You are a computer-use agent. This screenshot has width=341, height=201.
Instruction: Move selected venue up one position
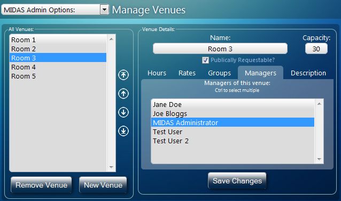(x=123, y=94)
